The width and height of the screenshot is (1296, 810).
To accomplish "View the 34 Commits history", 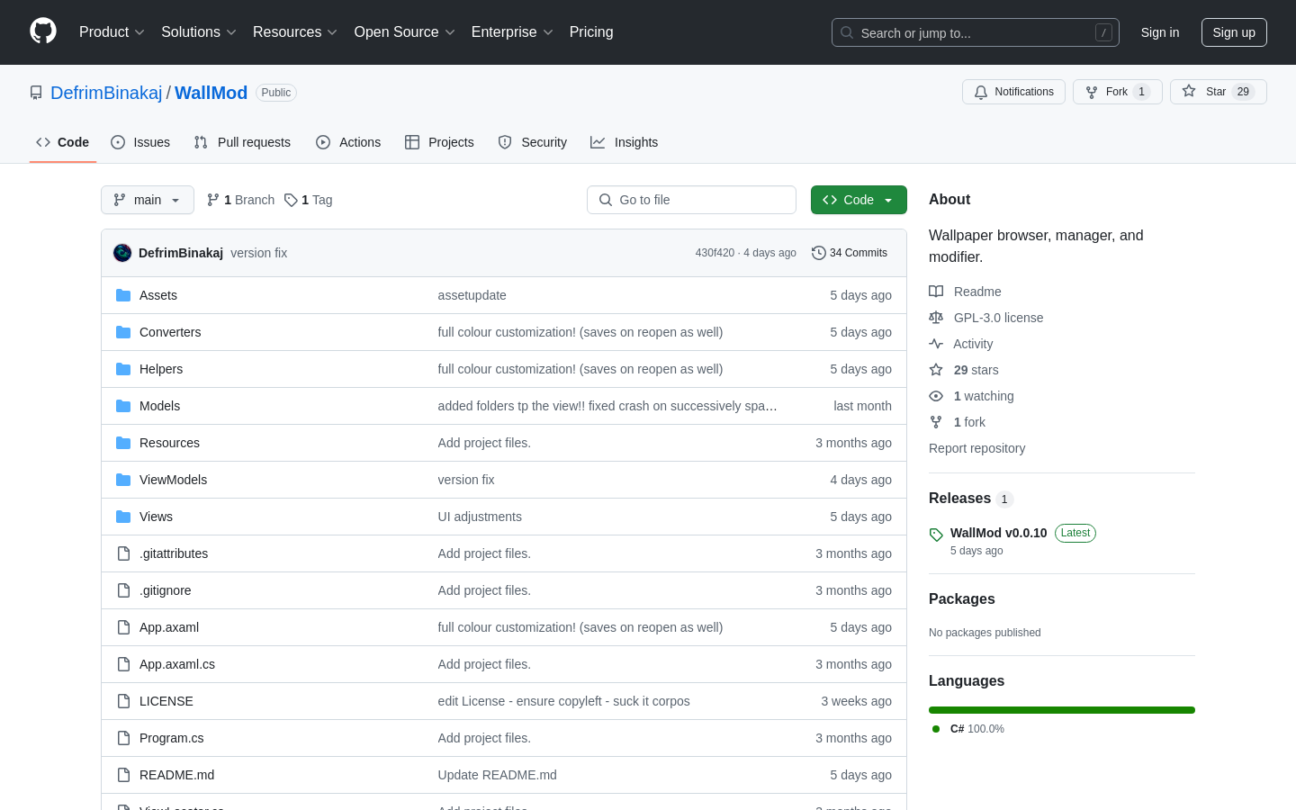I will point(850,253).
